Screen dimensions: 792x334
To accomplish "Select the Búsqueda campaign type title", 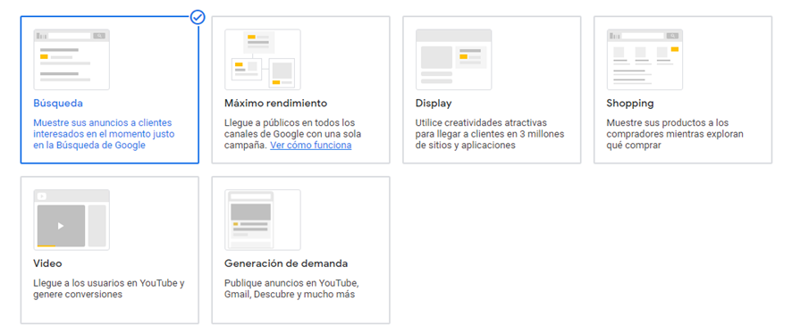I will point(58,104).
